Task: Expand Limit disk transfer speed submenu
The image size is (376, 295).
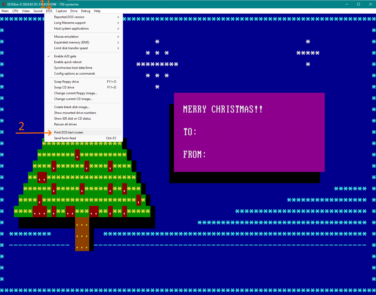Action: click(84, 48)
